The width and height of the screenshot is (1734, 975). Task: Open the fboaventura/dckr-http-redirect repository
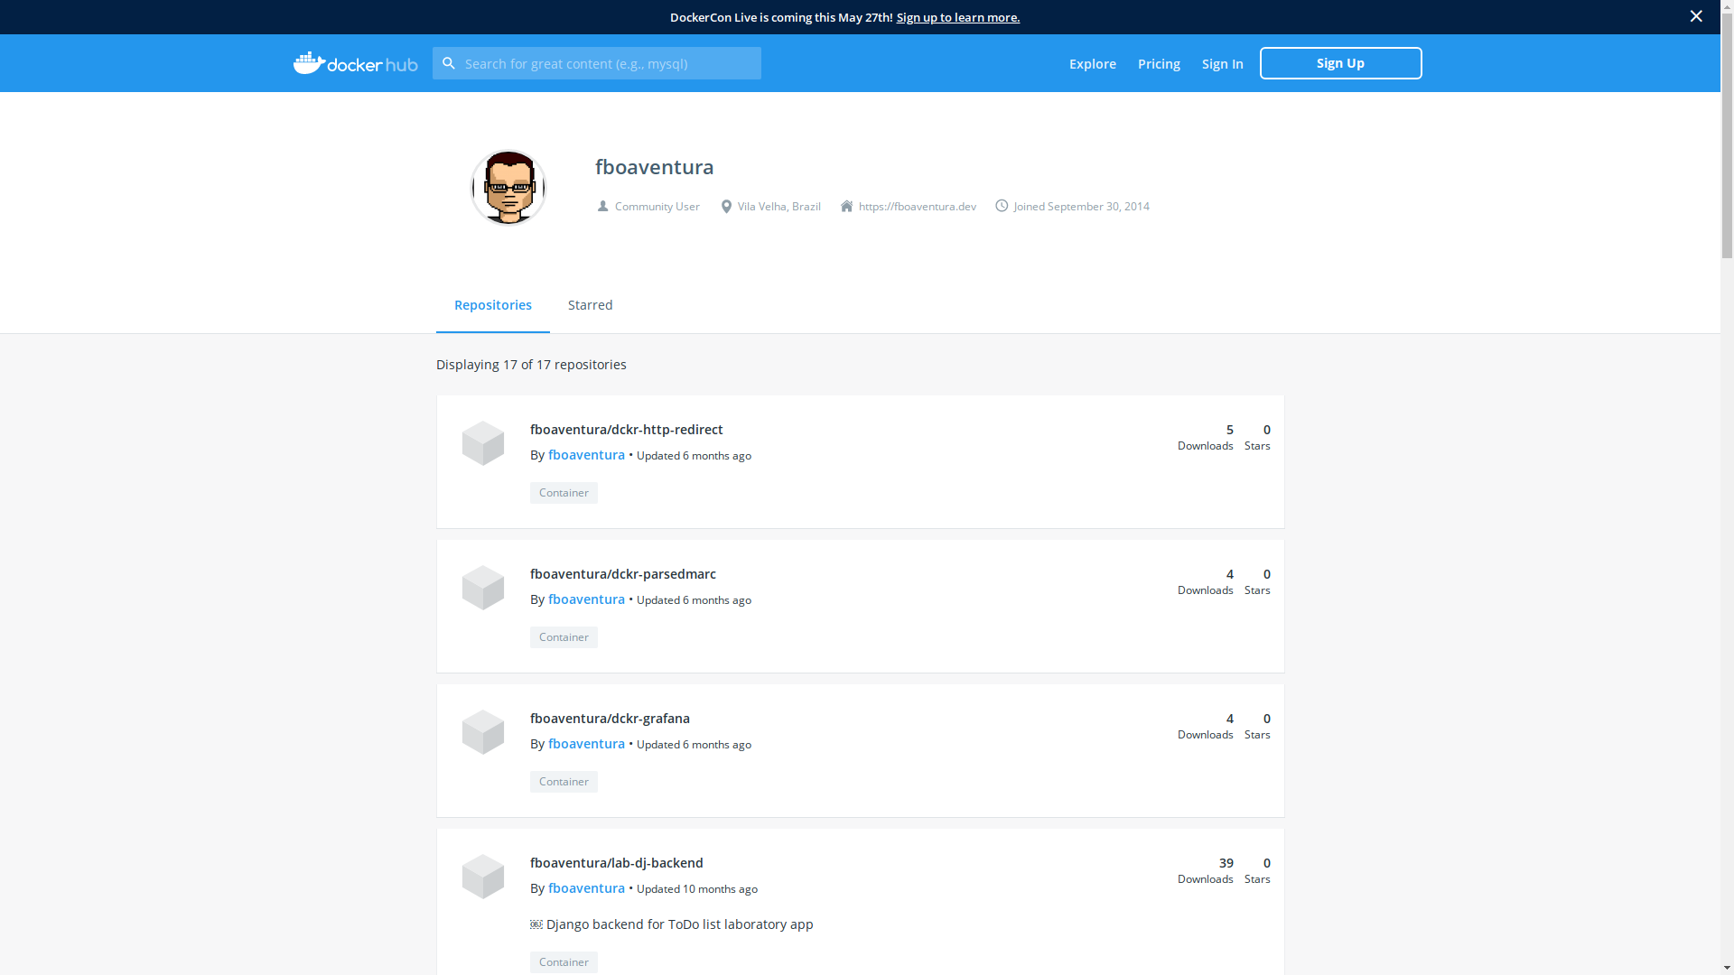pyautogui.click(x=627, y=430)
